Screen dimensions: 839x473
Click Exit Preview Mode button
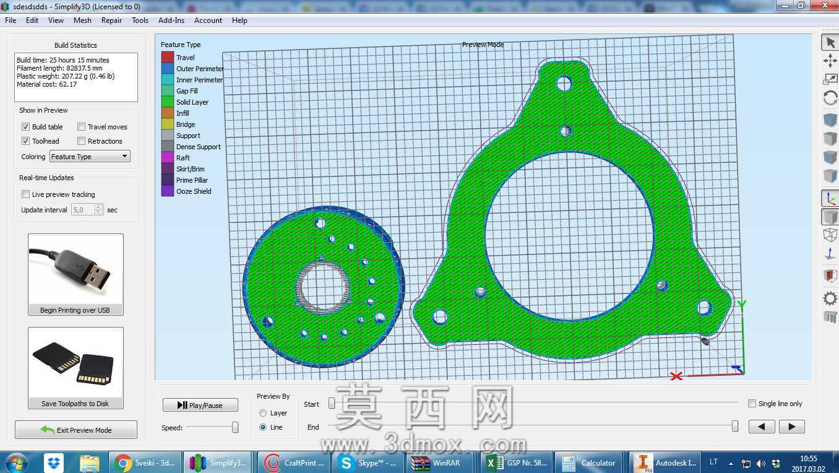(76, 430)
